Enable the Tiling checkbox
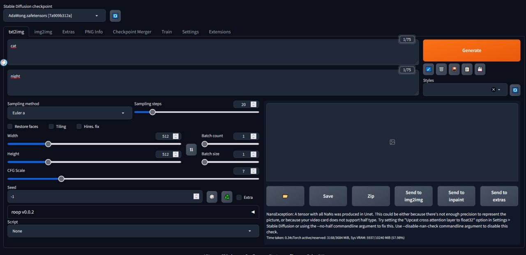526x255 pixels. click(x=51, y=126)
